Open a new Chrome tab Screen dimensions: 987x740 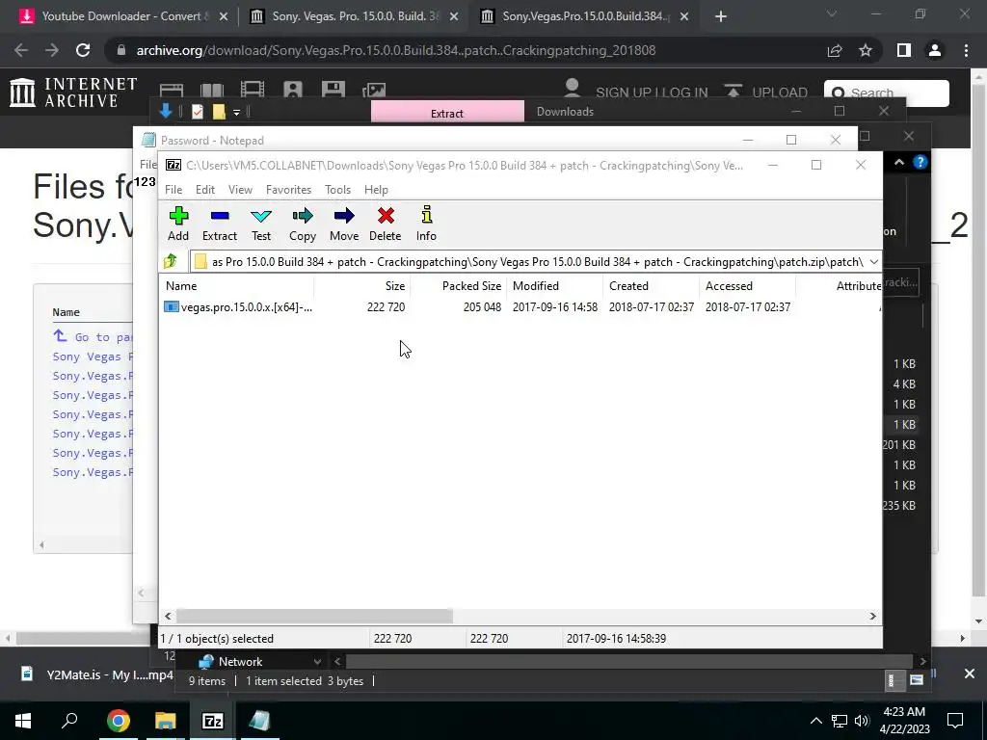pyautogui.click(x=721, y=16)
